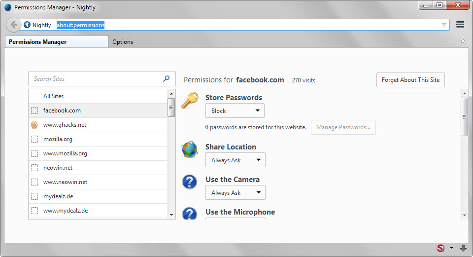Switch to the Permissions Manager tab
The height and width of the screenshot is (257, 473).
click(56, 41)
